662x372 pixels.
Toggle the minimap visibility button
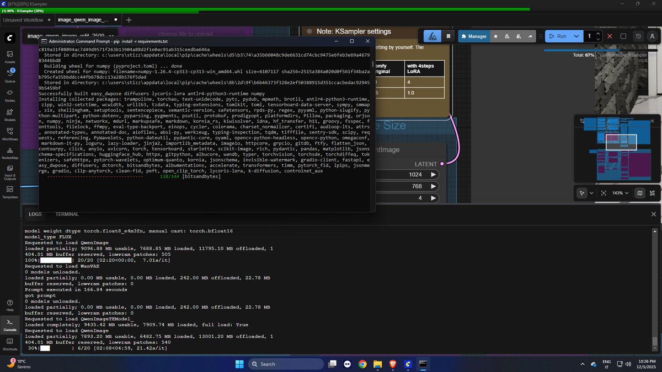click(x=639, y=193)
